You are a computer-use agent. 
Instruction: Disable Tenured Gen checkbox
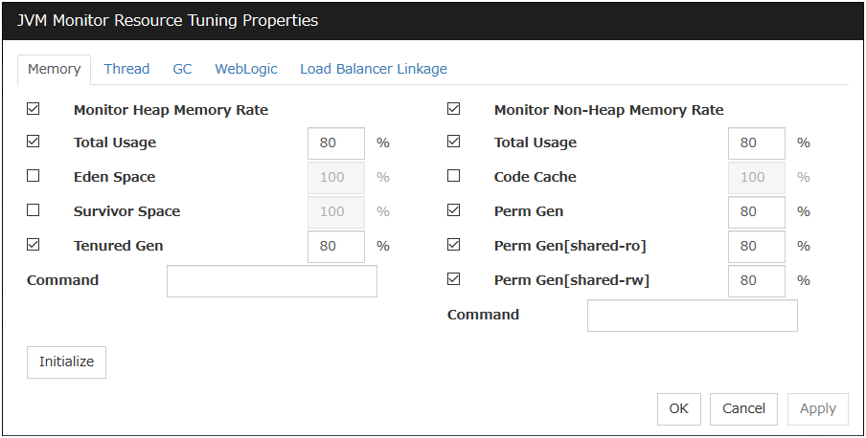[x=34, y=245]
